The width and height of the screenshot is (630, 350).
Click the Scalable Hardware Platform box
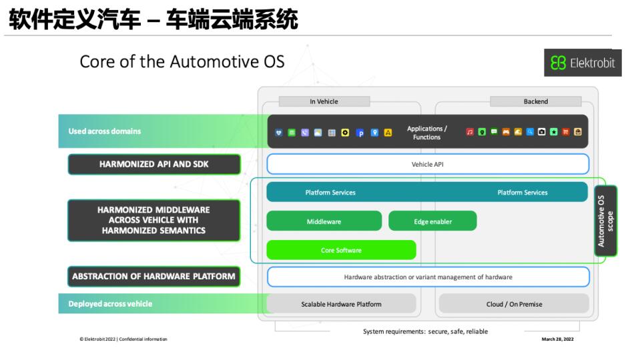click(341, 304)
